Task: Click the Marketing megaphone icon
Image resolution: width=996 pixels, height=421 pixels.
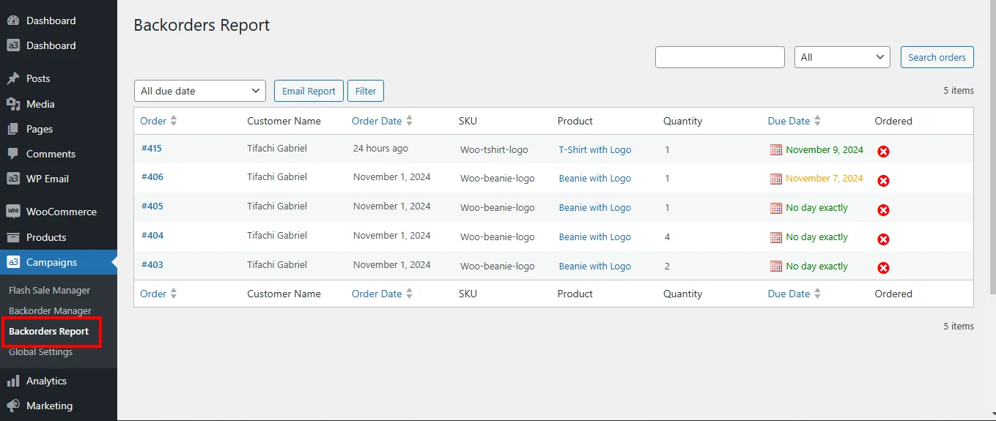Action: coord(13,406)
